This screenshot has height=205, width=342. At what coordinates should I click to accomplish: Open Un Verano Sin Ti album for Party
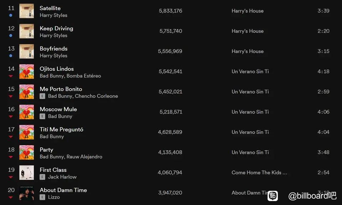(250, 152)
